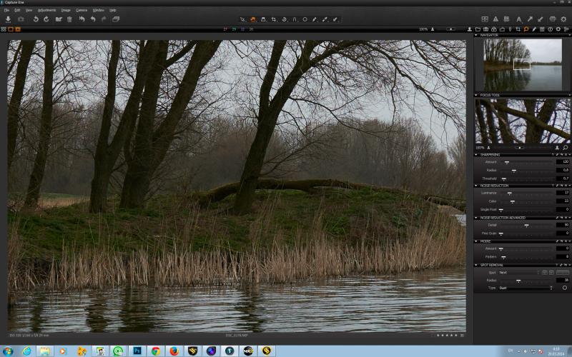Viewport: 572px width, 357px height.
Task: Click the Noise Reduction Detail slider handle
Action: pyautogui.click(x=526, y=226)
